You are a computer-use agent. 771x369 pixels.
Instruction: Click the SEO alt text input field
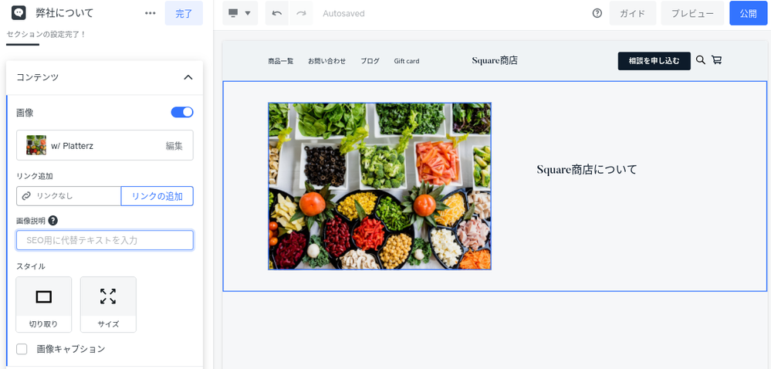click(x=105, y=240)
